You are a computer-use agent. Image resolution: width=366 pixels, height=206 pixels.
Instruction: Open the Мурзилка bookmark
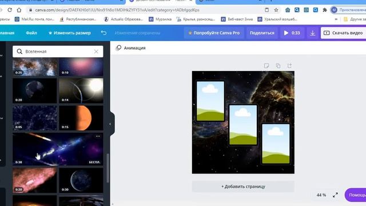[160, 19]
